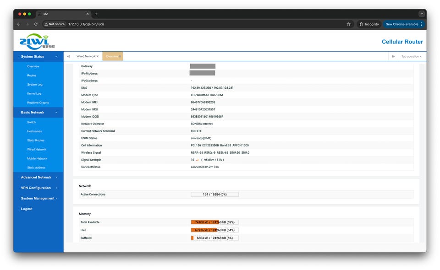Click the browser back arrow
This screenshot has width=440, height=270.
(19, 24)
